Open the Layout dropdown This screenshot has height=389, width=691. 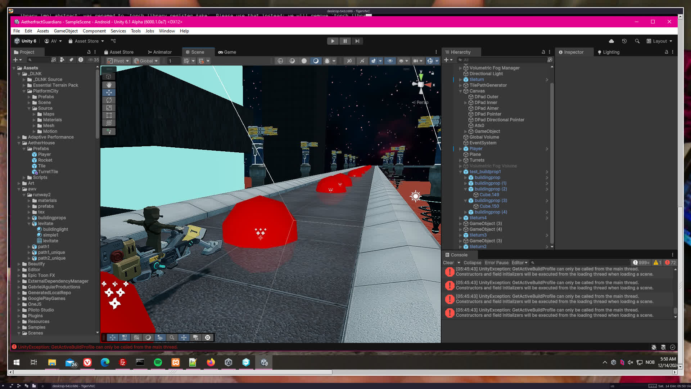pyautogui.click(x=660, y=41)
